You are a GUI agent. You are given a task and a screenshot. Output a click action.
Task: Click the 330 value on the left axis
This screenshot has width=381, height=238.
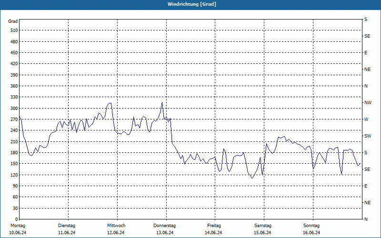coord(14,97)
